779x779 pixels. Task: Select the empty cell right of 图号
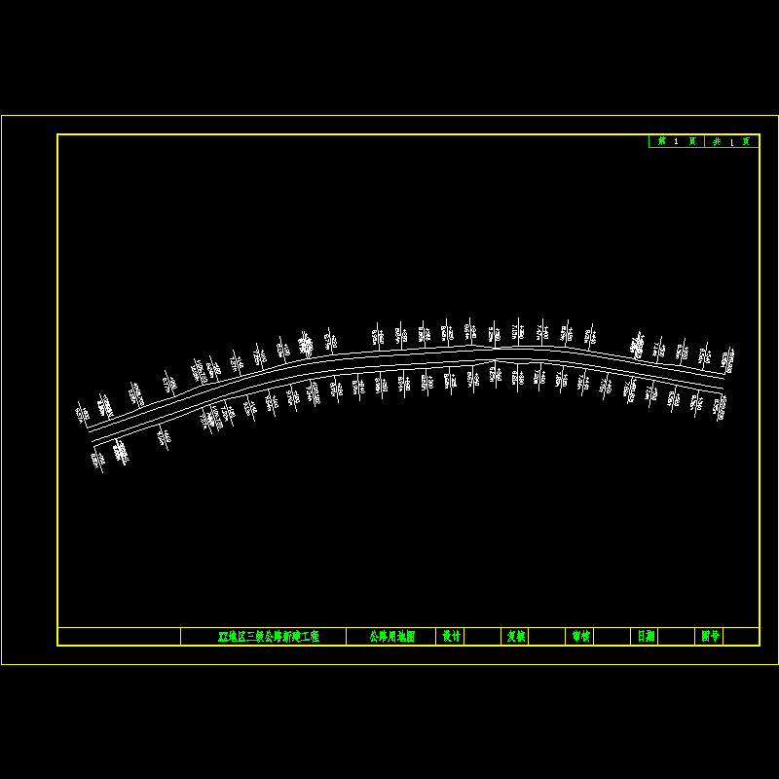coord(741,636)
